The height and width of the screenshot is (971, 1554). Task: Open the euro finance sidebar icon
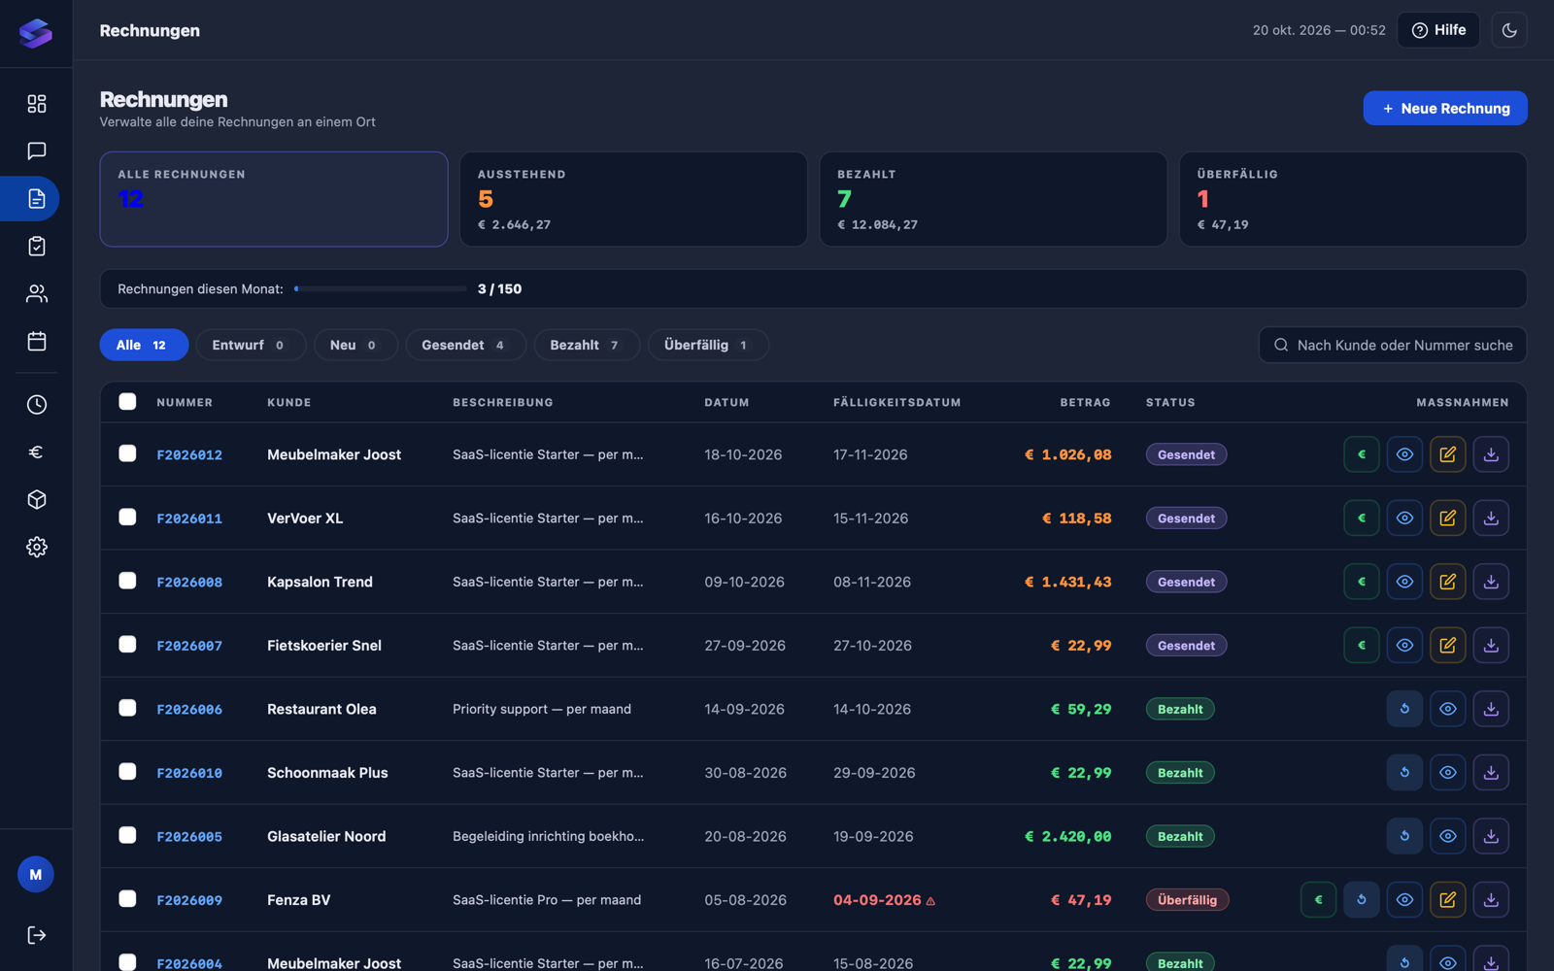pos(37,452)
